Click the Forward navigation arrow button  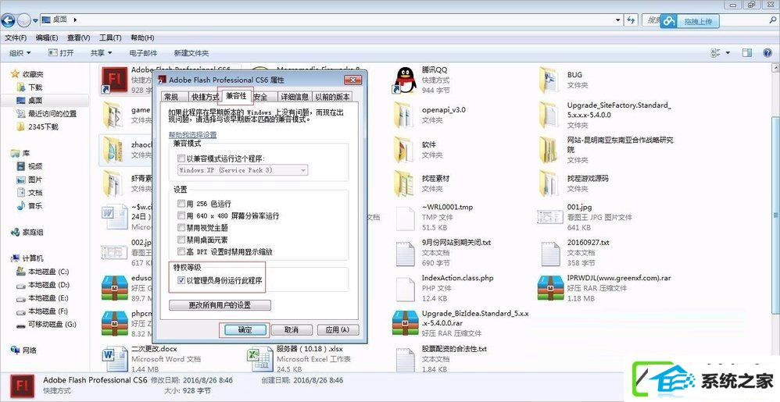click(23, 20)
